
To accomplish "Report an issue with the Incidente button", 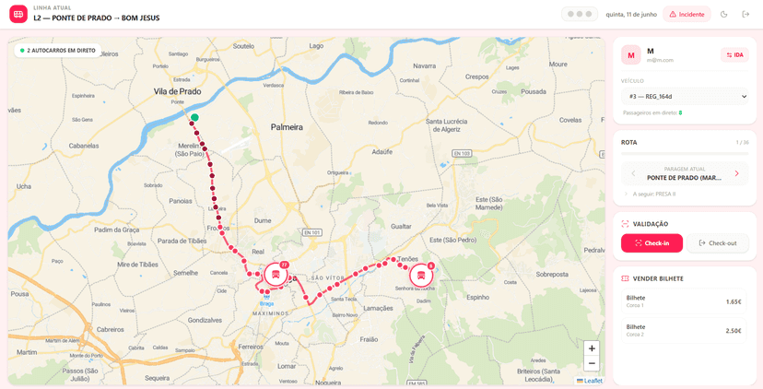I will coord(687,14).
